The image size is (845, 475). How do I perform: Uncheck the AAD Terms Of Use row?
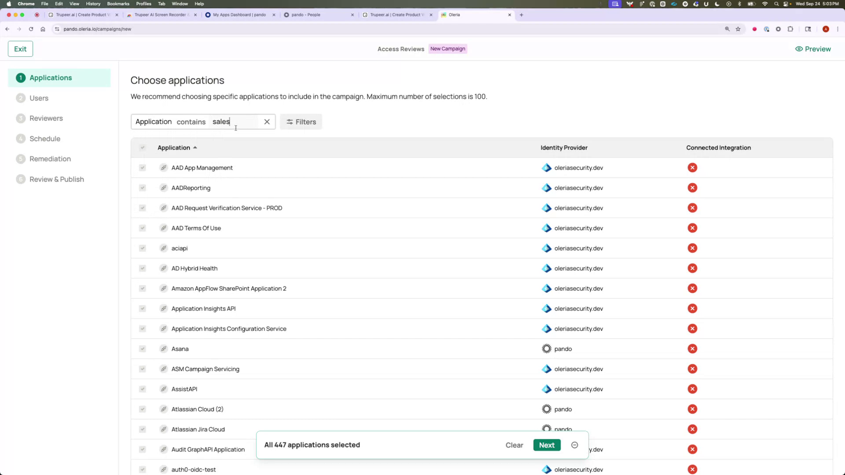point(142,228)
